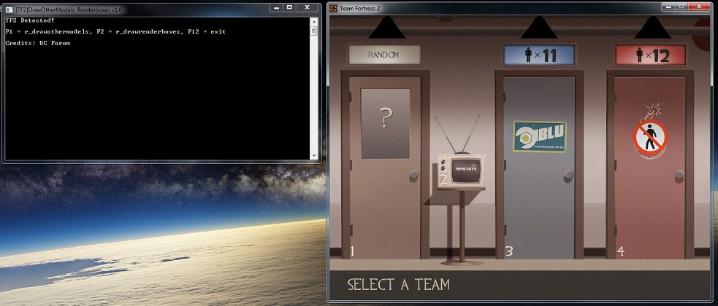Click the BLU door knob
718x306 pixels.
[569, 174]
